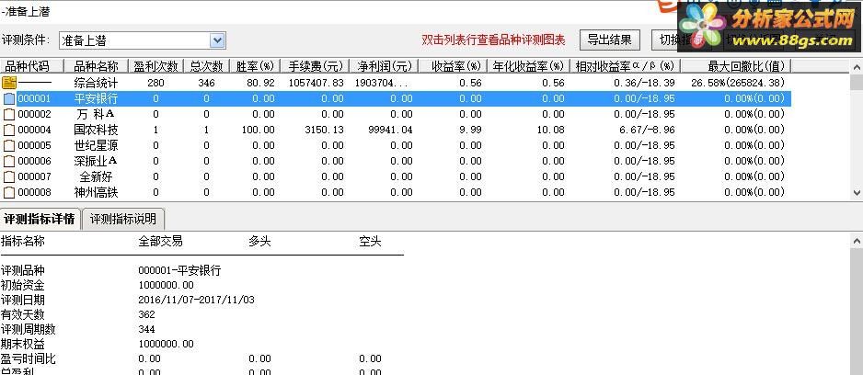863x375 pixels.
Task: Click the 盈亏时间比 label
Action: coord(29,359)
